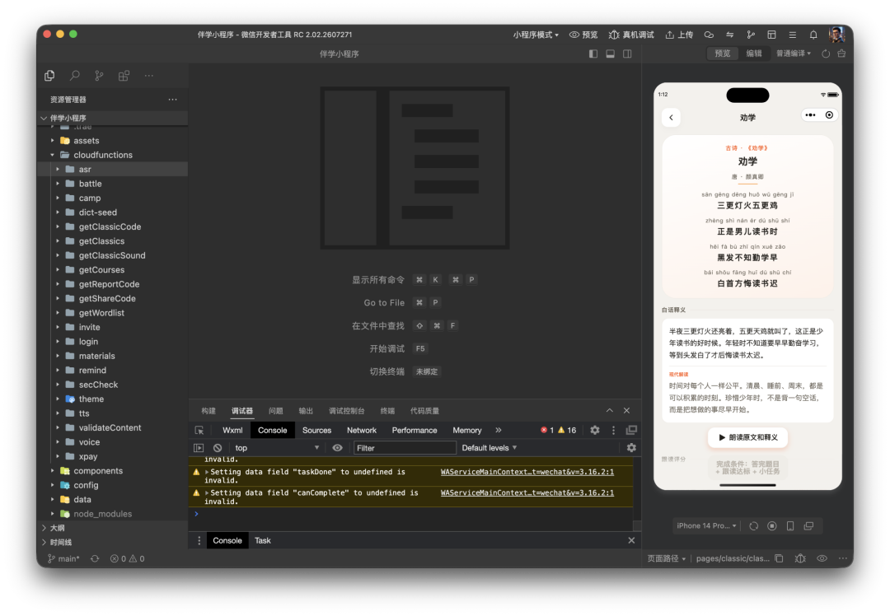890x616 pixels.
Task: Expand the cloudfunctions folder arrow
Action: [x=52, y=155]
